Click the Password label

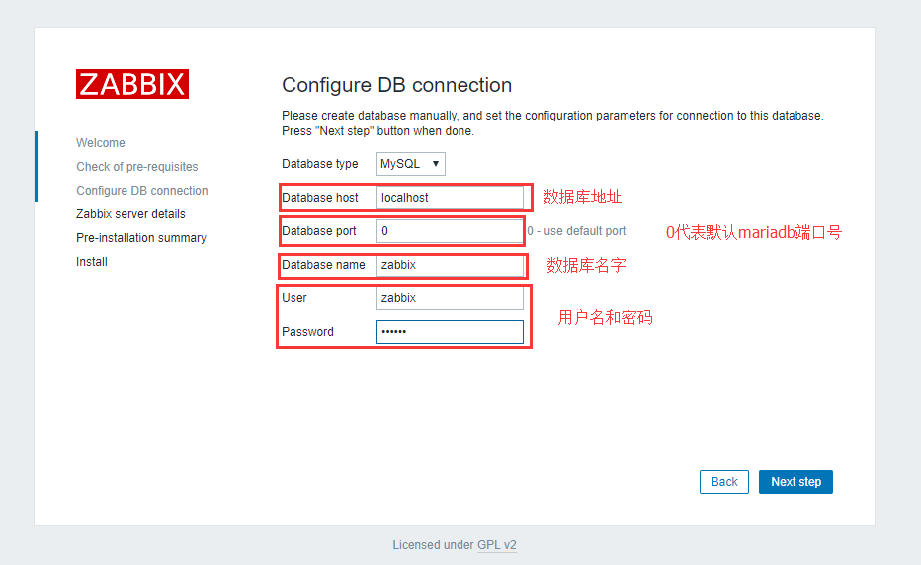(307, 331)
